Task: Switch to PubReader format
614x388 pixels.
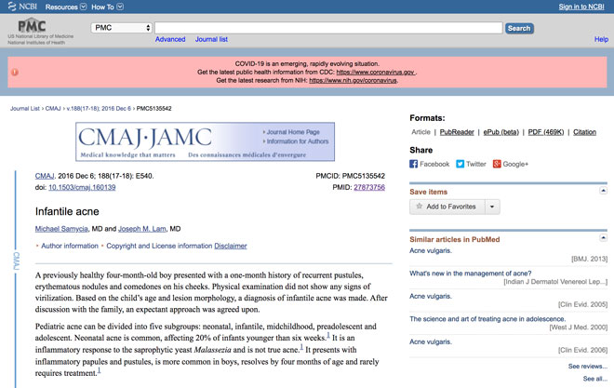Action: coord(457,132)
